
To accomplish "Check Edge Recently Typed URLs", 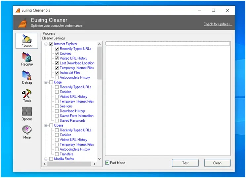I will click(57, 87).
